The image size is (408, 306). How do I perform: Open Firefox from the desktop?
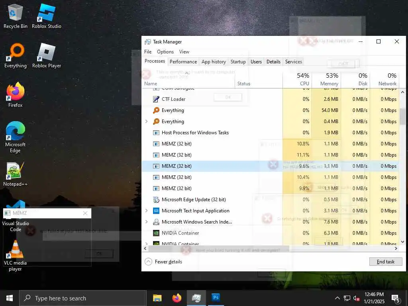[16, 95]
